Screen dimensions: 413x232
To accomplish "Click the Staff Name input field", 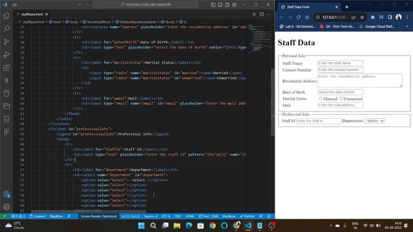I will 340,63.
